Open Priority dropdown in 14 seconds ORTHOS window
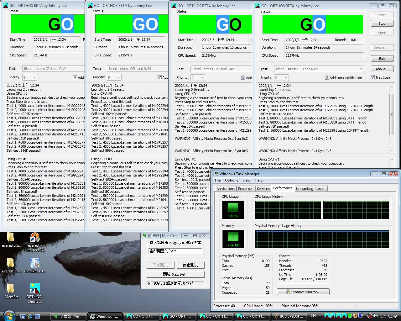Image resolution: width=401 pixels, height=321 pixels. [x=281, y=78]
